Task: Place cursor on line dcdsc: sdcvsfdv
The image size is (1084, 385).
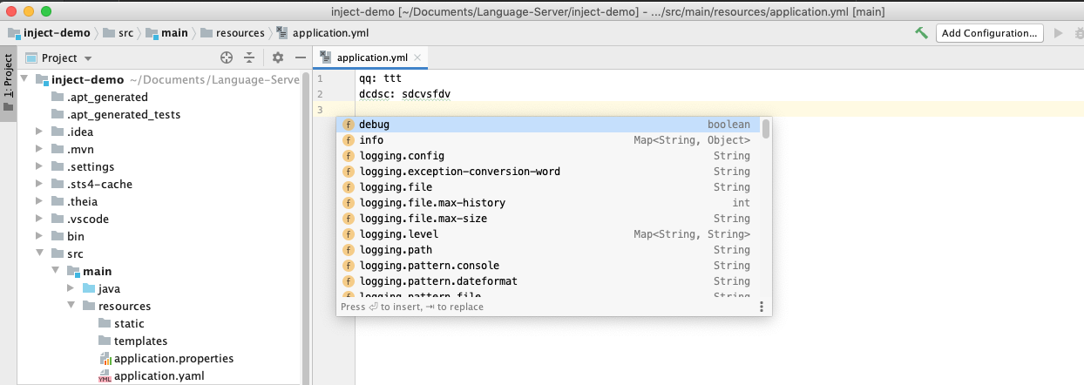Action: (404, 93)
